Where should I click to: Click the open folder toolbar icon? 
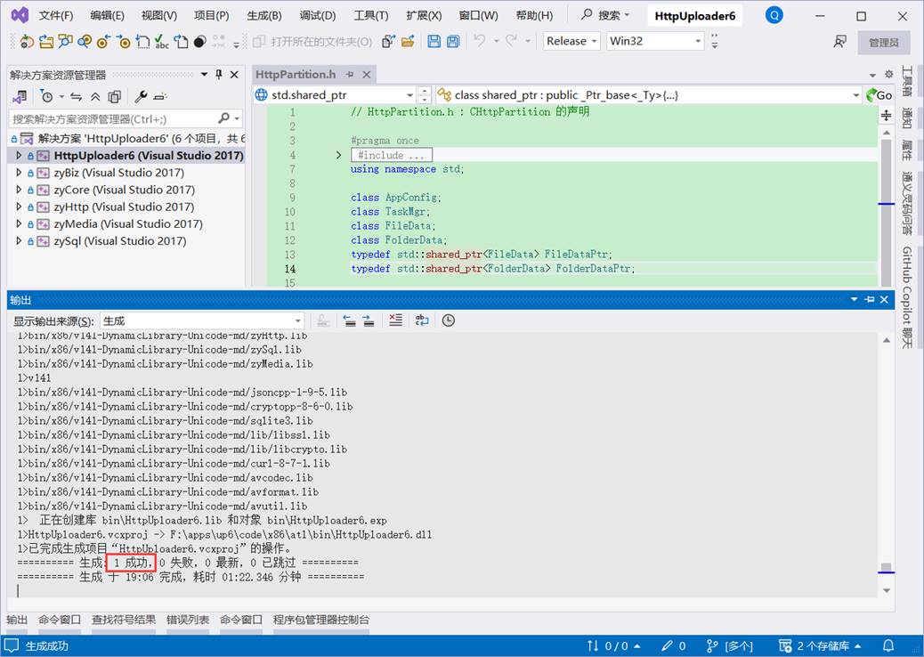click(408, 41)
